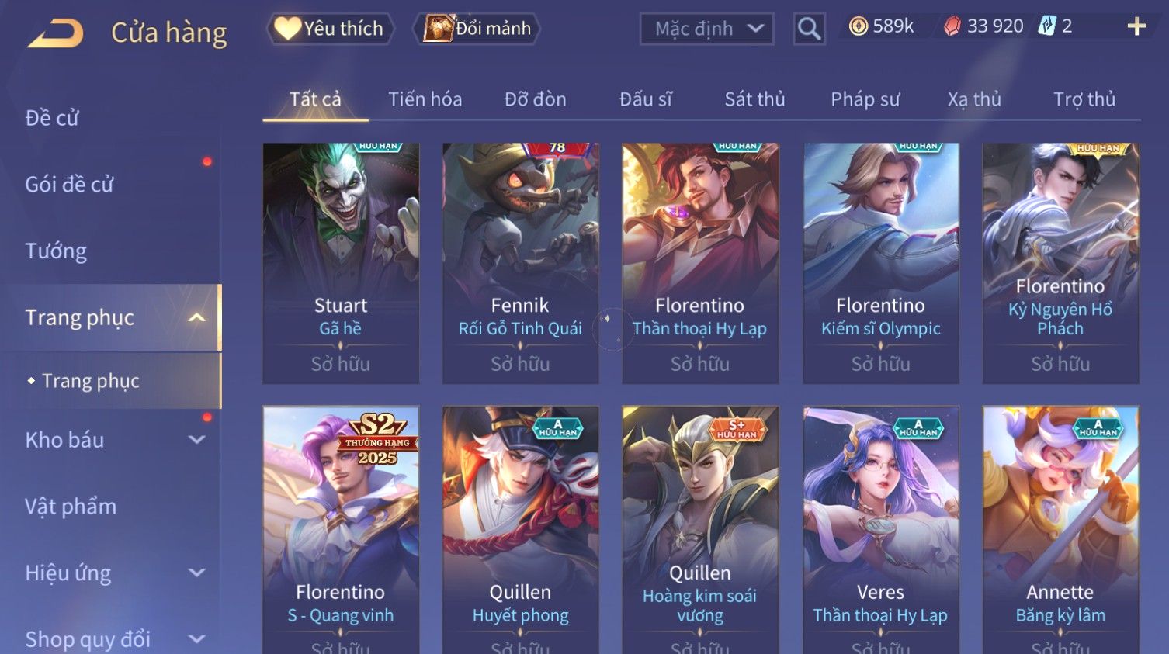Screen dimensions: 1169x654
Task: Tap the blue voucher icon showing 2
Action: [x=1048, y=26]
